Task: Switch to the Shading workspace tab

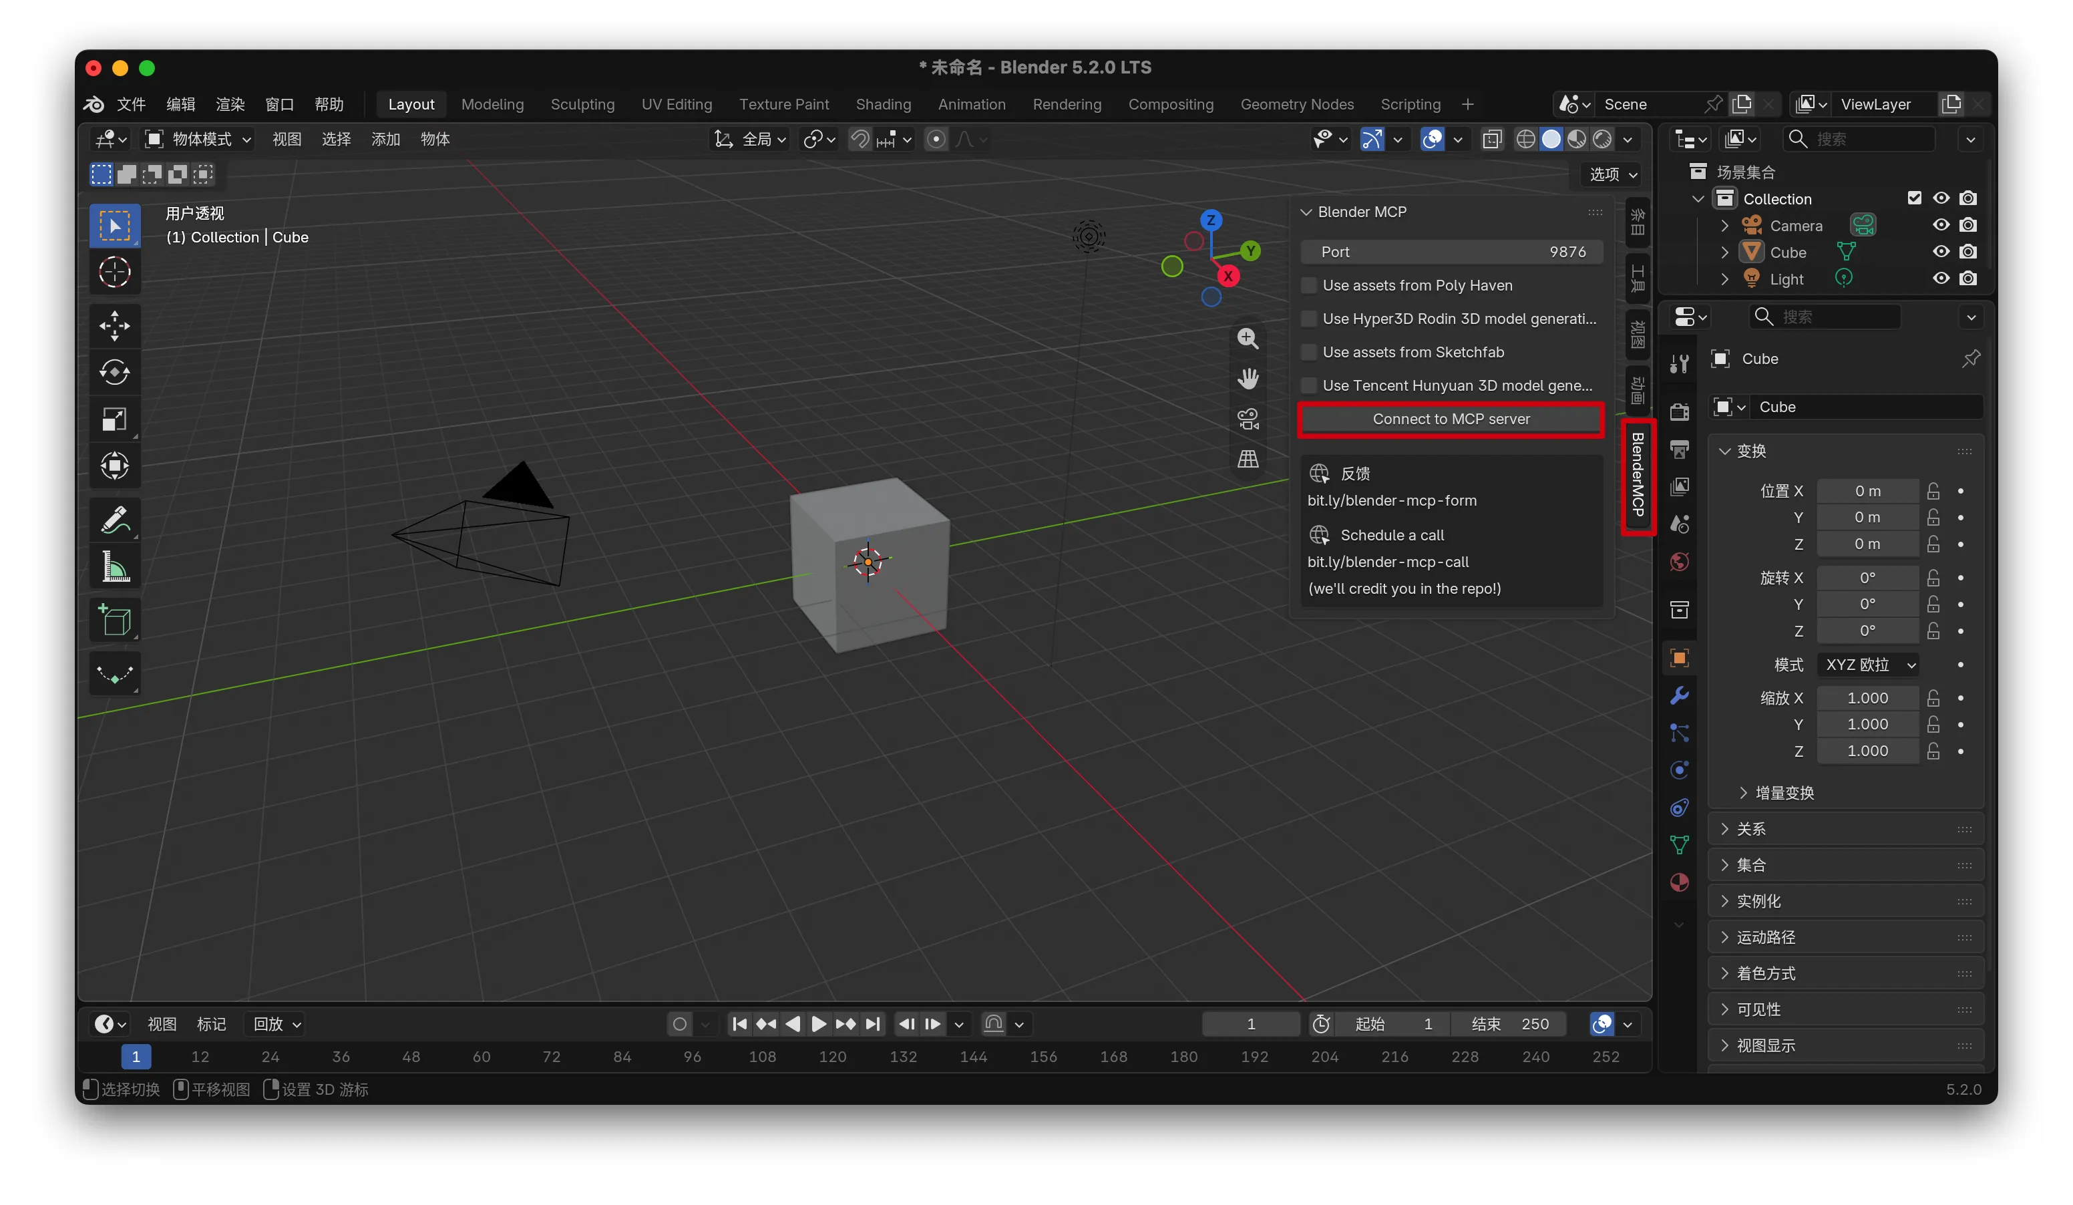Action: (x=883, y=104)
